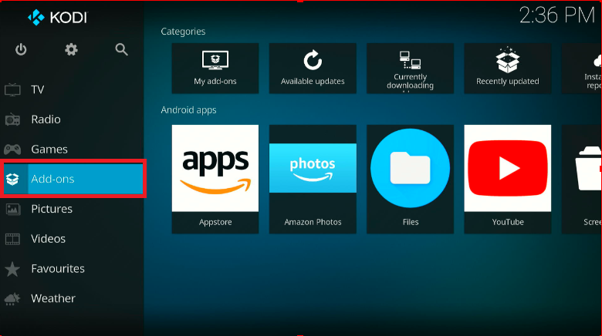Click the weather cloud icon
Screen dimensions: 602x336
point(12,299)
